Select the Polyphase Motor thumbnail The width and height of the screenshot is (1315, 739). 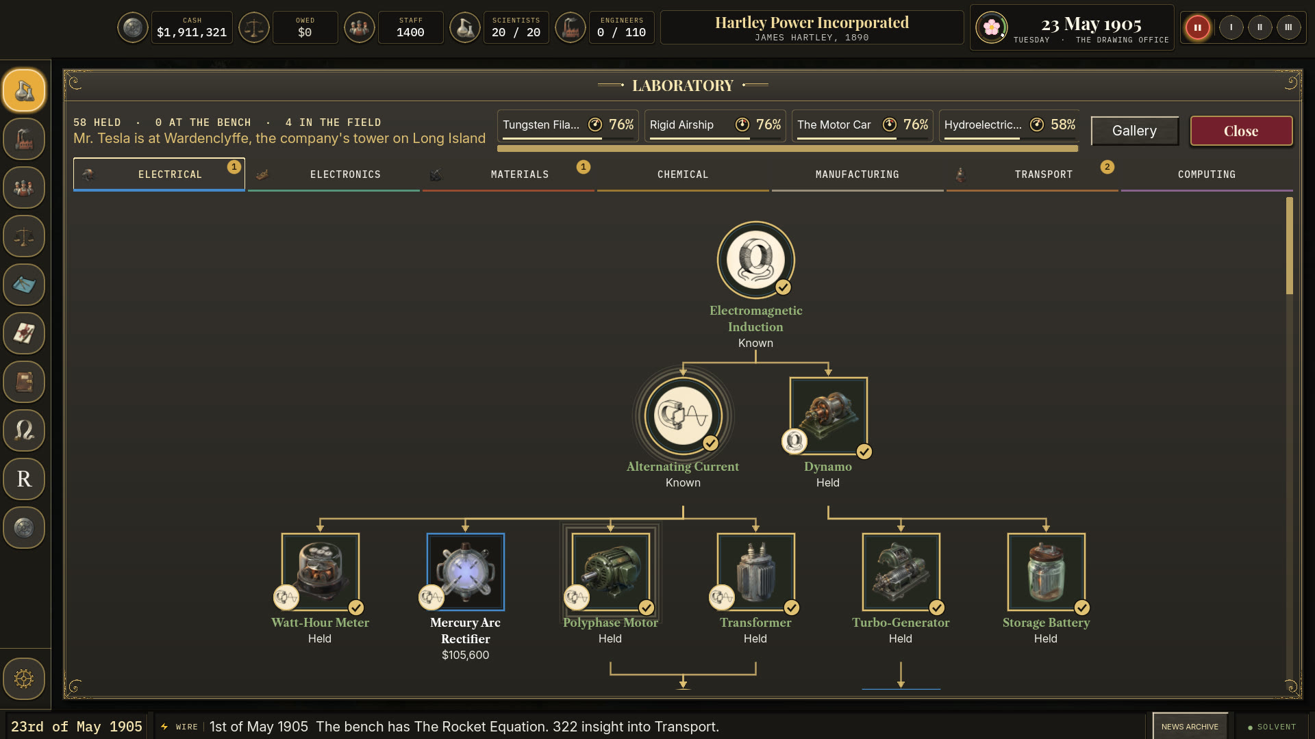611,572
